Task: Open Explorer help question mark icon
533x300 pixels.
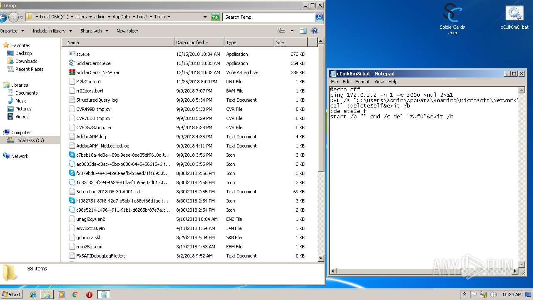Action: tap(315, 31)
